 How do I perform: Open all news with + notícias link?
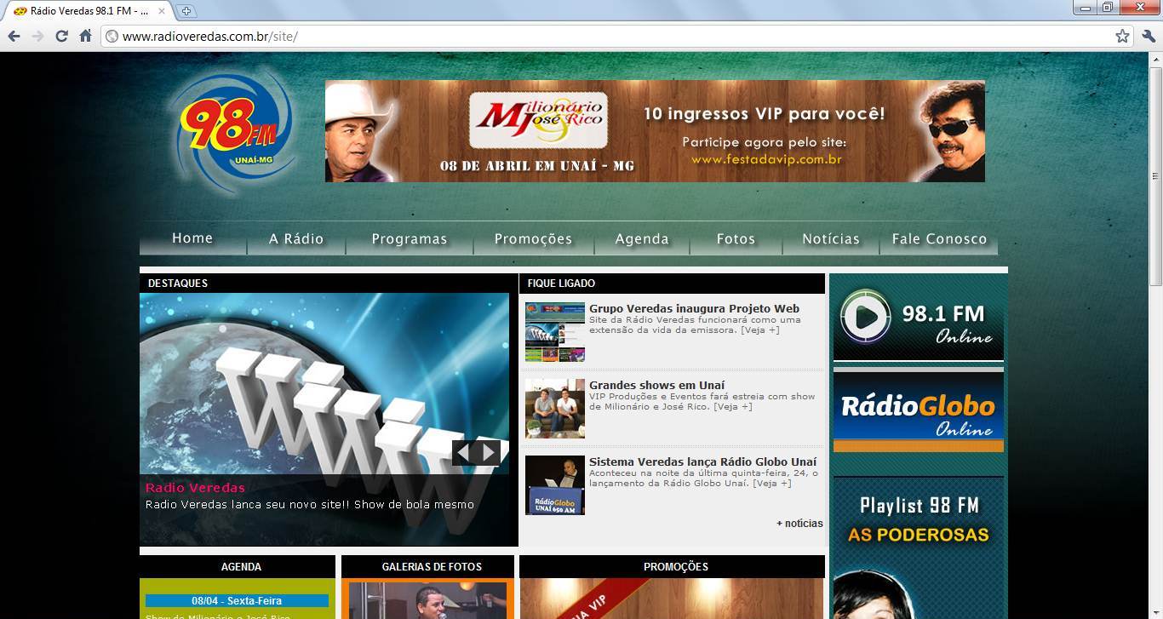(799, 523)
